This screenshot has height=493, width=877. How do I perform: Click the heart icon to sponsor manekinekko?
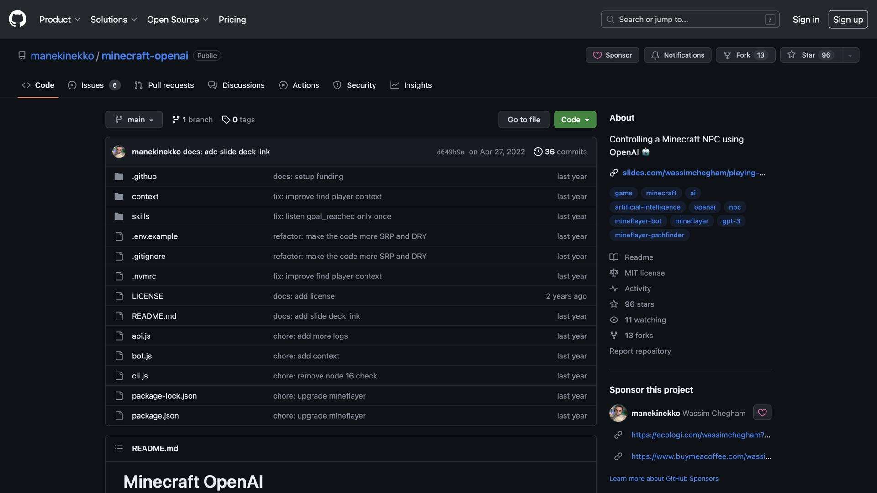pyautogui.click(x=762, y=412)
